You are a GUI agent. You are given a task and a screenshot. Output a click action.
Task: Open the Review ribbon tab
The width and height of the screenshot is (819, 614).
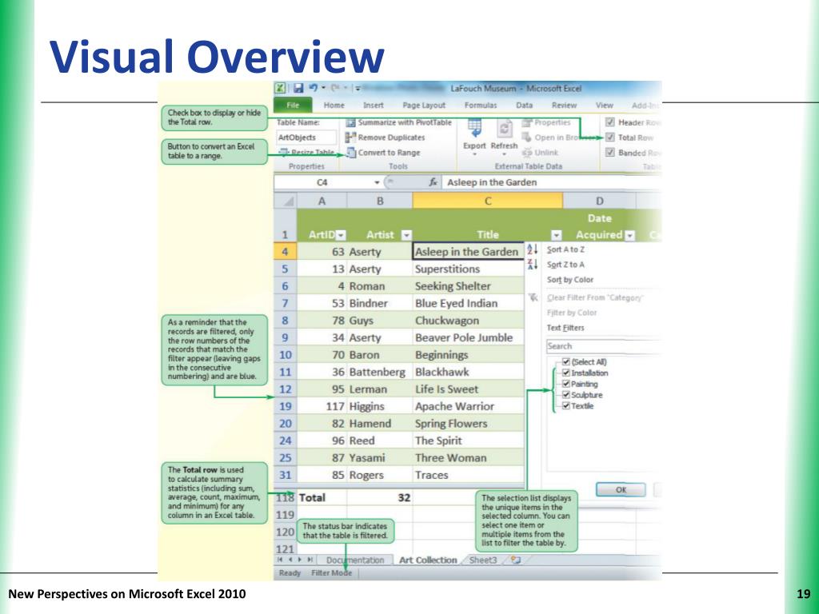[x=564, y=105]
